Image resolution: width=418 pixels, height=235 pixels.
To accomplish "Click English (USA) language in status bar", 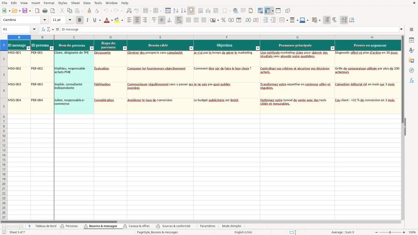I will (243, 232).
